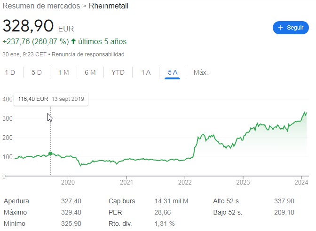The height and width of the screenshot is (231, 316).
Task: Click the Máximo value 329,40
Action: [71, 212]
